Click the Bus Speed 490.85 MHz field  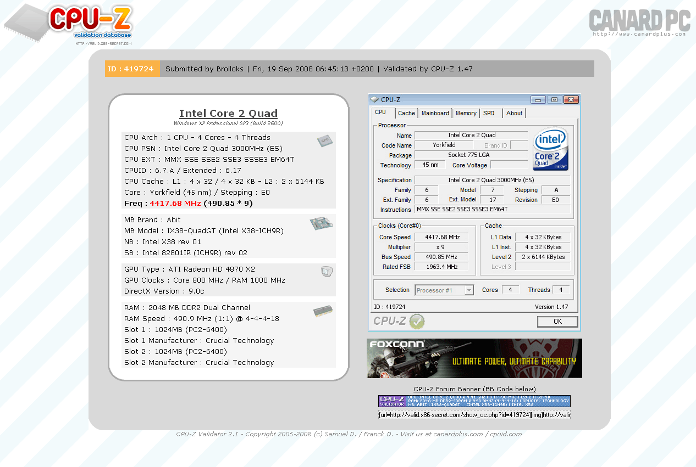tap(441, 257)
